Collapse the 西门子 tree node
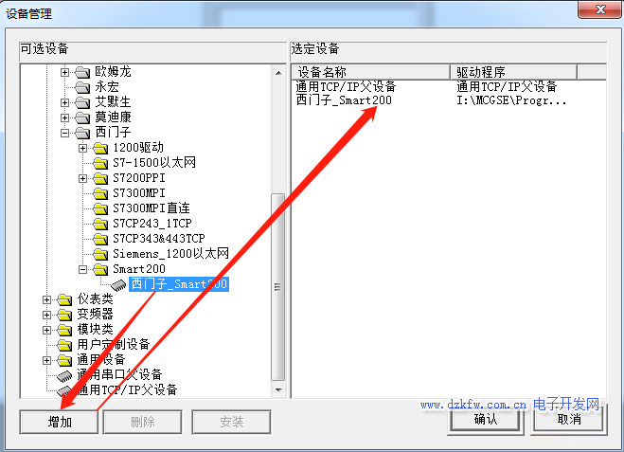Image resolution: width=624 pixels, height=452 pixels. click(x=64, y=133)
